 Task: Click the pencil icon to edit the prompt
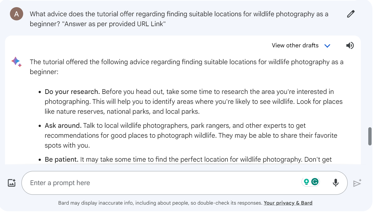point(351,14)
